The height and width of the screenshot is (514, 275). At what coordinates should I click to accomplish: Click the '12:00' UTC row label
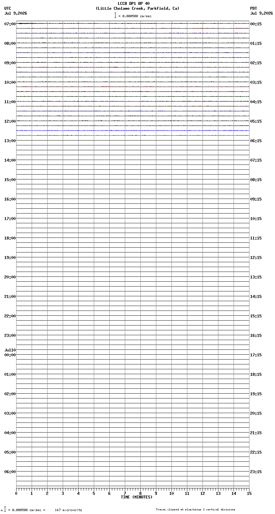10,121
